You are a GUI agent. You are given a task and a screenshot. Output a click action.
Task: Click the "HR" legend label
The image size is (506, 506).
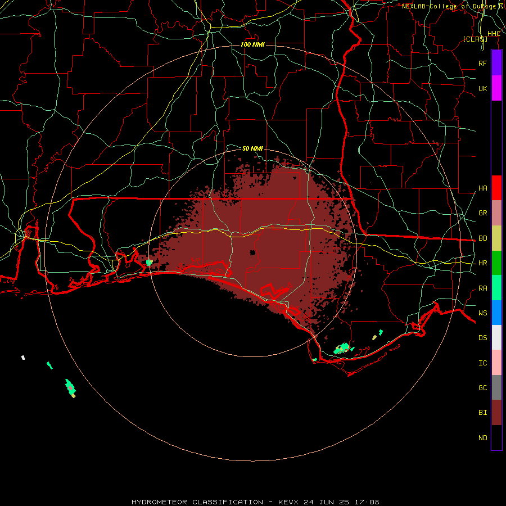[x=482, y=263]
